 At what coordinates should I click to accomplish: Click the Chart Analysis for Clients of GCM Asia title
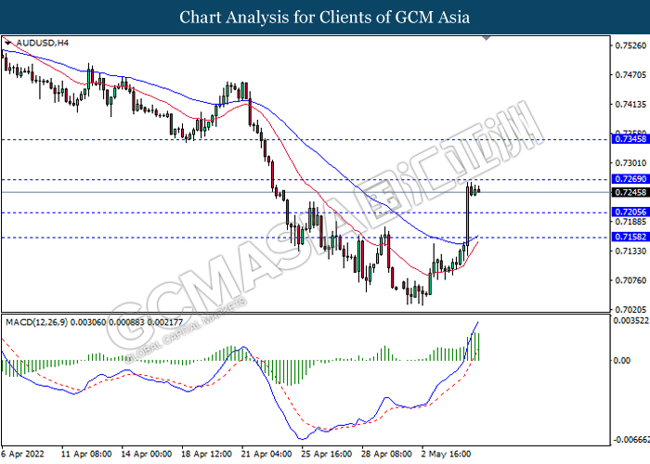325,18
